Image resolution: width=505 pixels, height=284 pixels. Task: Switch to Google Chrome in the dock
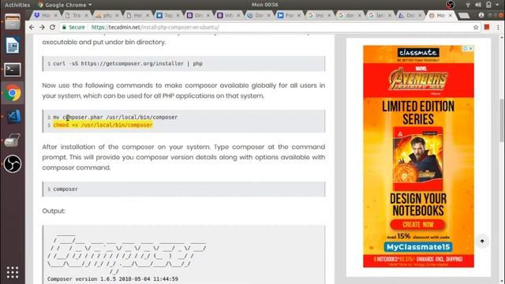[x=13, y=93]
